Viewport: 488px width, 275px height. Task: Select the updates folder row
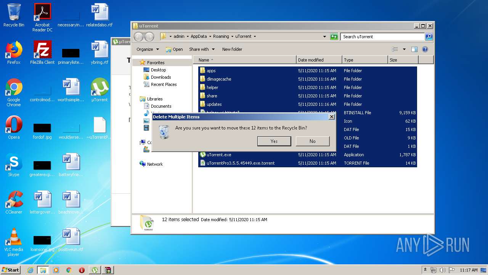click(x=307, y=104)
